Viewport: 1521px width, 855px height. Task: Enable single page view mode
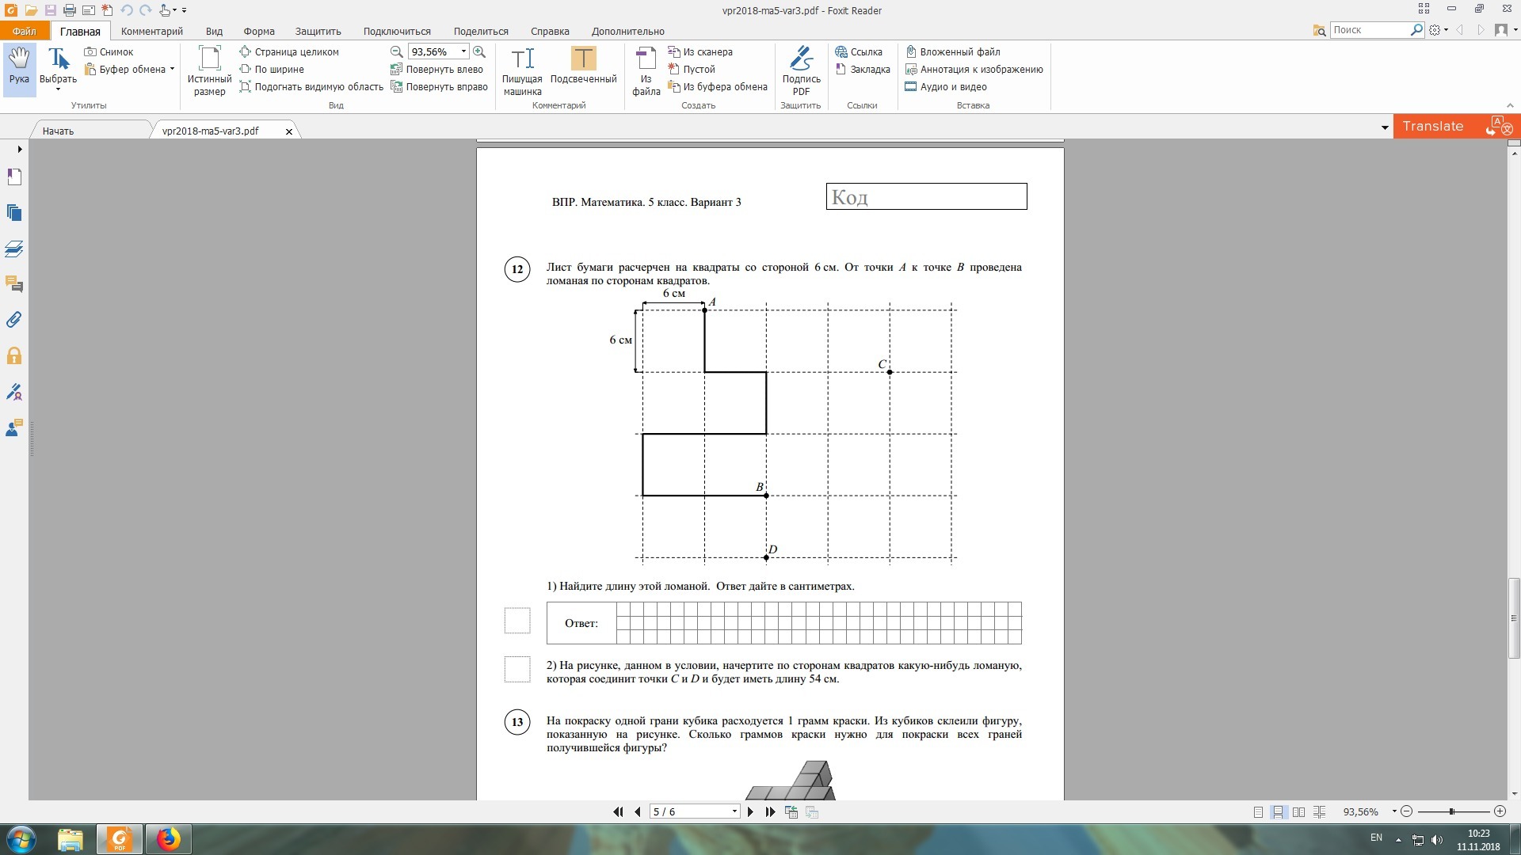tap(1258, 812)
